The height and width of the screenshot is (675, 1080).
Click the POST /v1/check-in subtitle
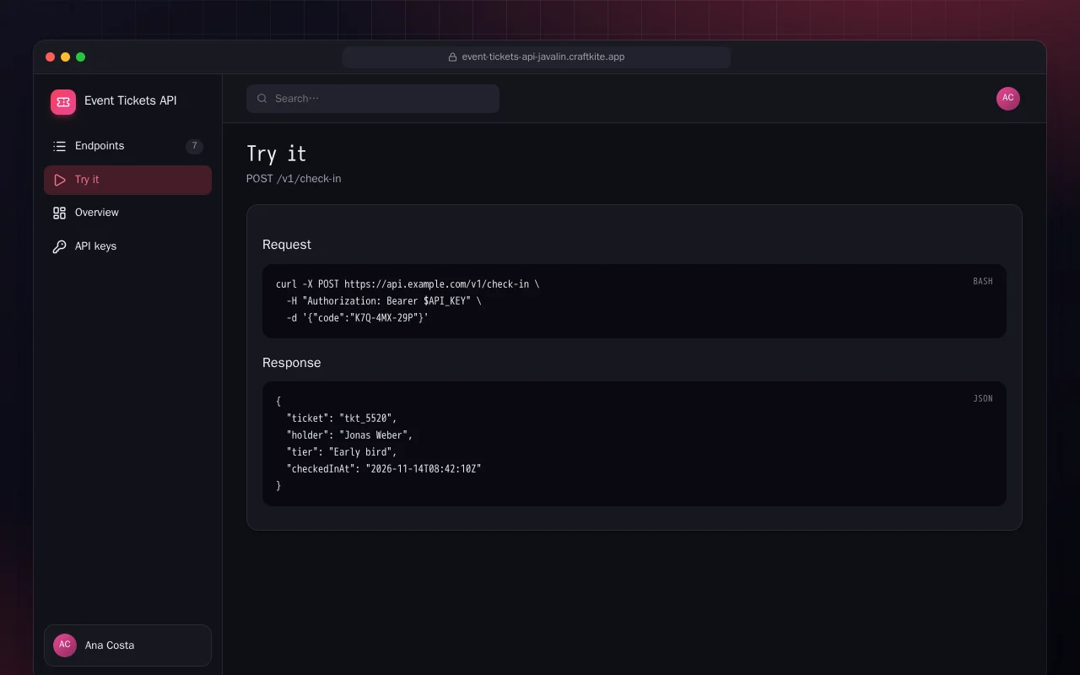(294, 179)
